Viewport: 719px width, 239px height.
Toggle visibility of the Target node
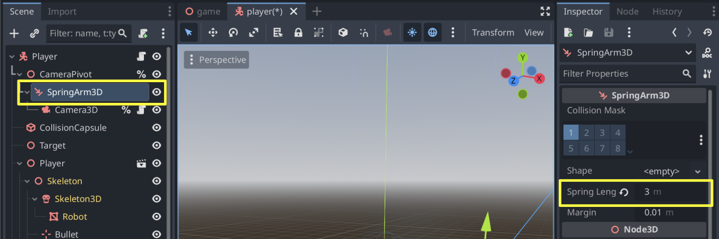pyautogui.click(x=156, y=146)
